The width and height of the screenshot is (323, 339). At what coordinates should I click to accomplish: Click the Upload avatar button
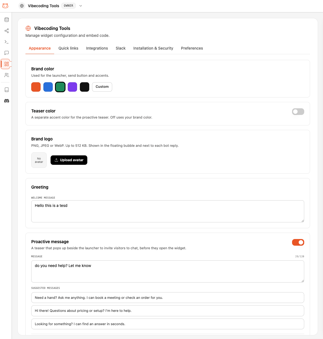[69, 160]
